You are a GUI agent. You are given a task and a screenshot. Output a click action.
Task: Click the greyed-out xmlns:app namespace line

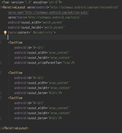48,12
